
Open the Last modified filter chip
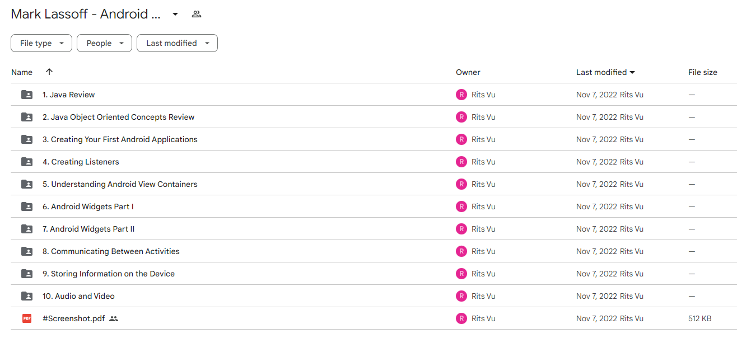click(x=177, y=43)
